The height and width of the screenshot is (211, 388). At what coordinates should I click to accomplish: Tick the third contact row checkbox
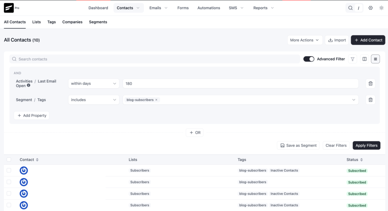coord(9,194)
